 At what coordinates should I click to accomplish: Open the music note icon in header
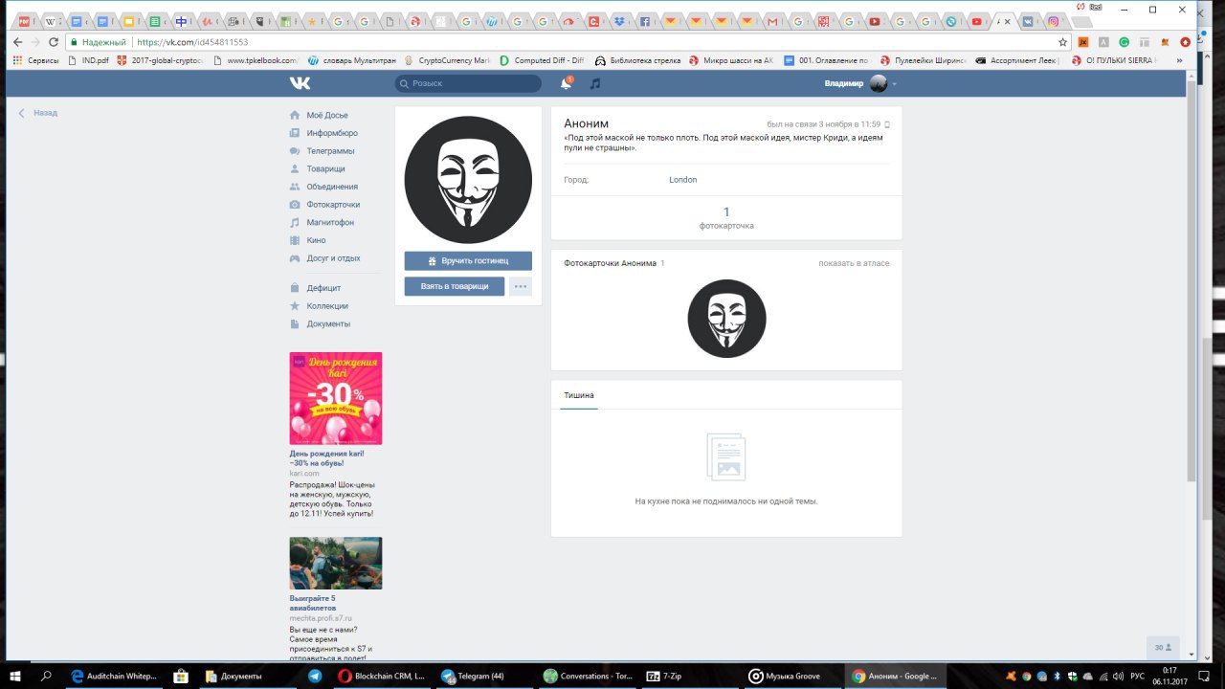pos(595,83)
